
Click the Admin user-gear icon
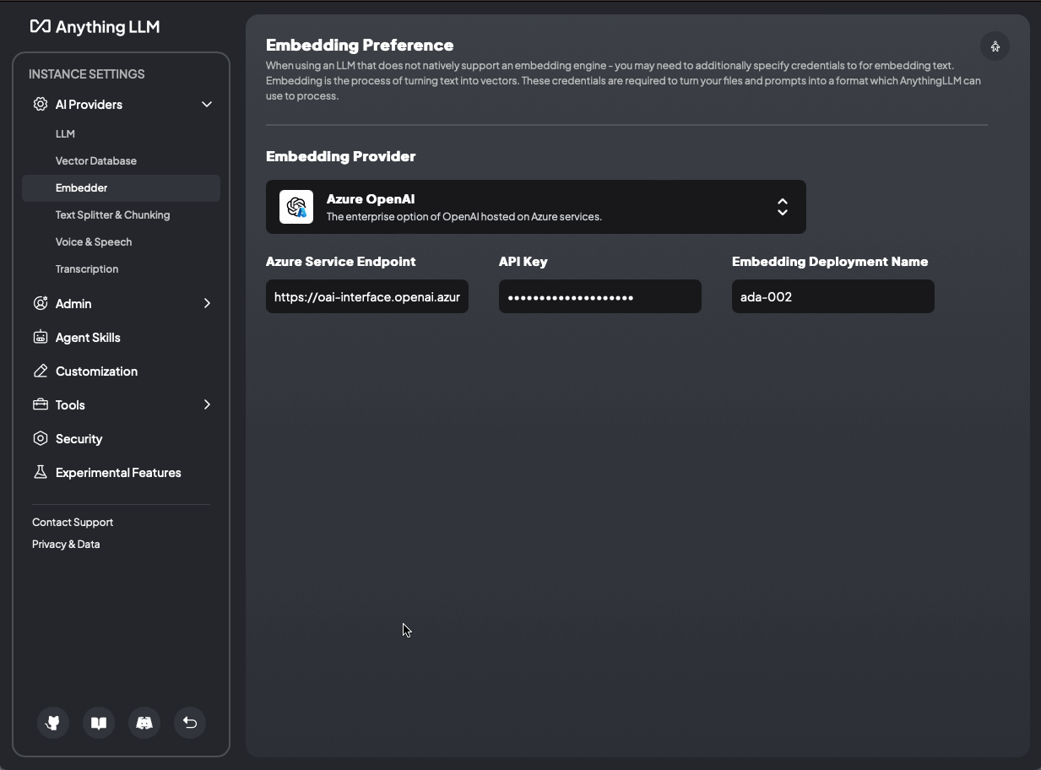tap(41, 303)
